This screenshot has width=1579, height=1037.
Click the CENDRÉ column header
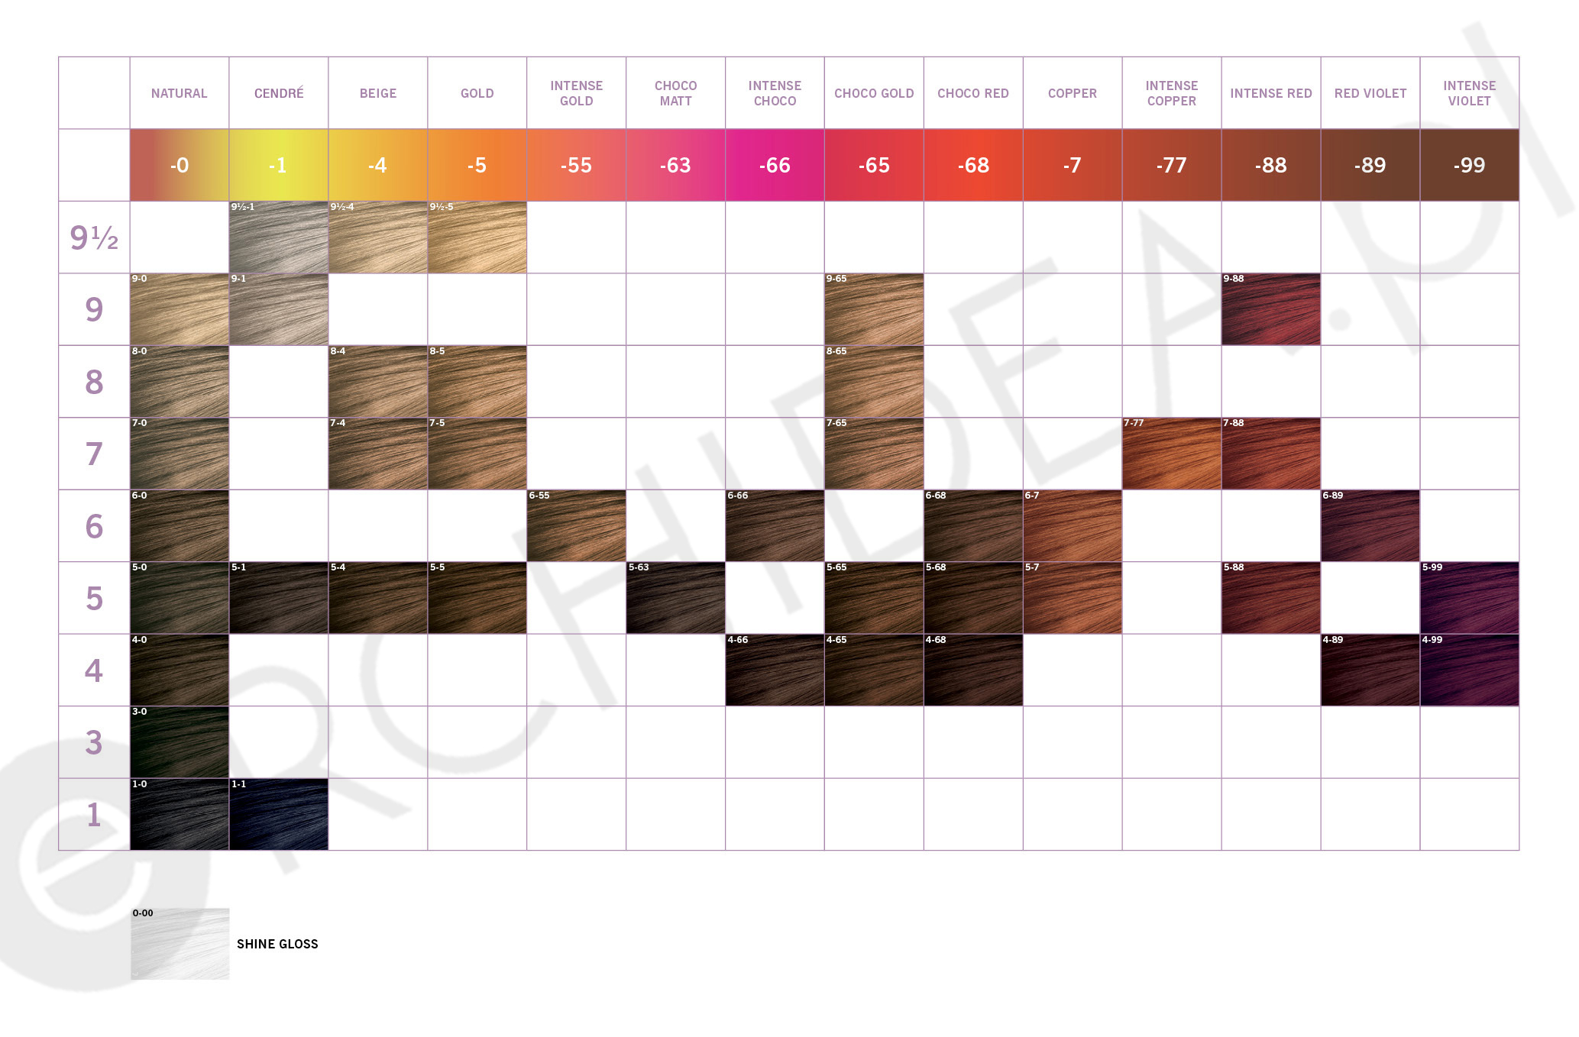(279, 93)
